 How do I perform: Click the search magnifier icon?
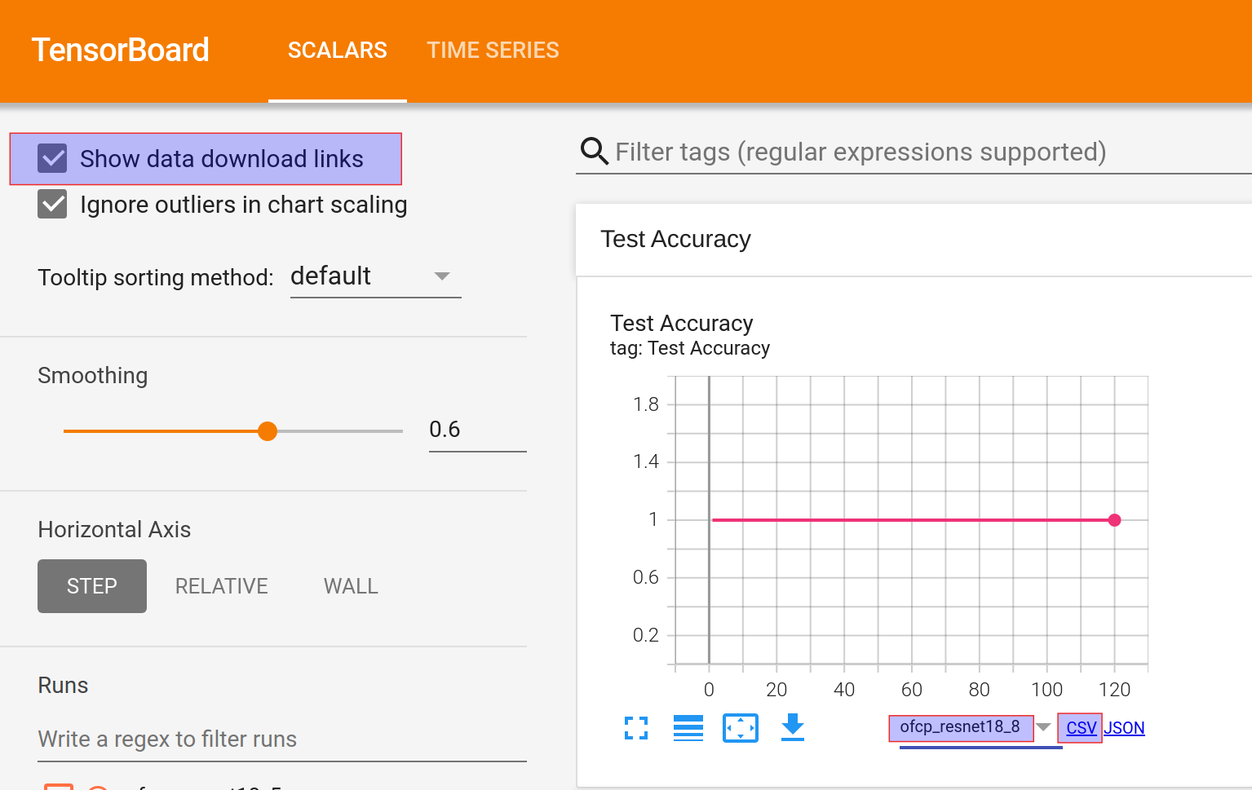pyautogui.click(x=594, y=152)
